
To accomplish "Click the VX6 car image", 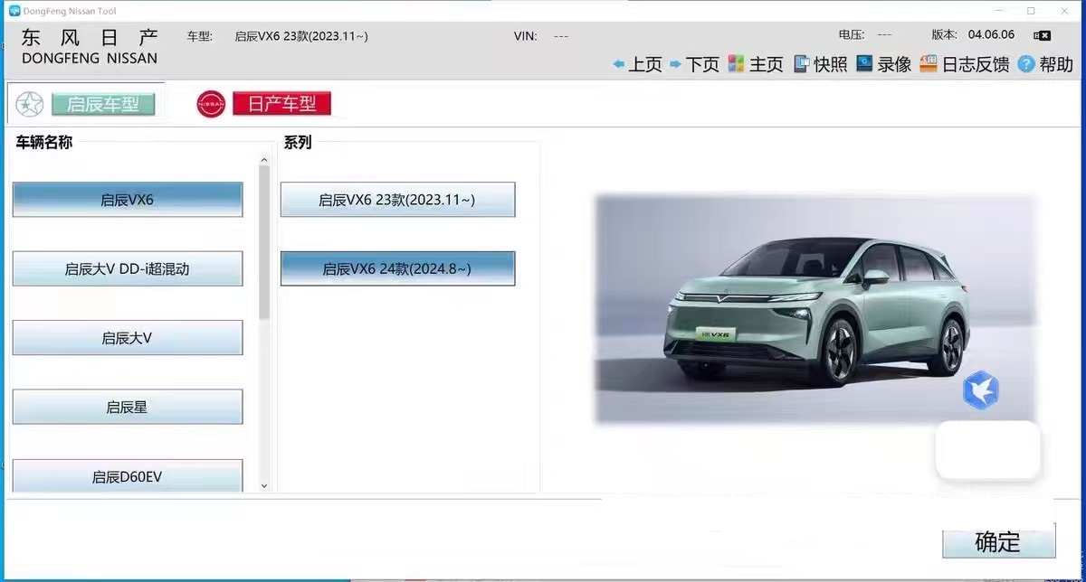I will [814, 309].
